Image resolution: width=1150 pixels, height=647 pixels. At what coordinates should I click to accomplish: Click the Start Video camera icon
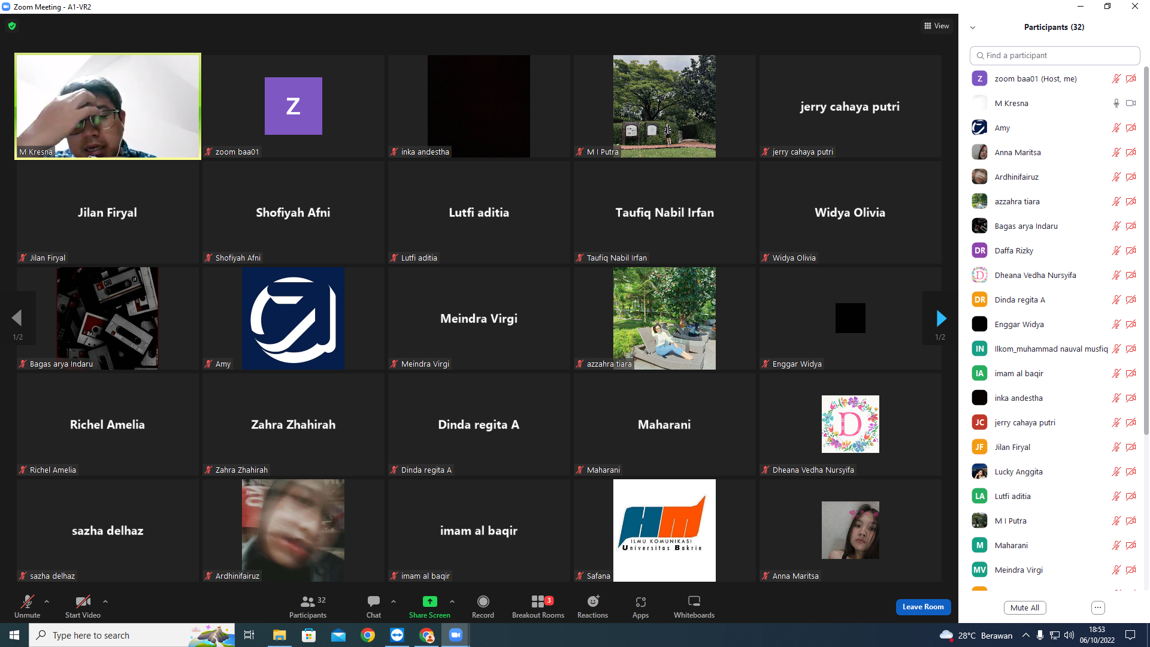point(83,601)
